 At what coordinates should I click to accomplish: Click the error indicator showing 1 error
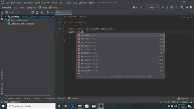click(x=183, y=17)
